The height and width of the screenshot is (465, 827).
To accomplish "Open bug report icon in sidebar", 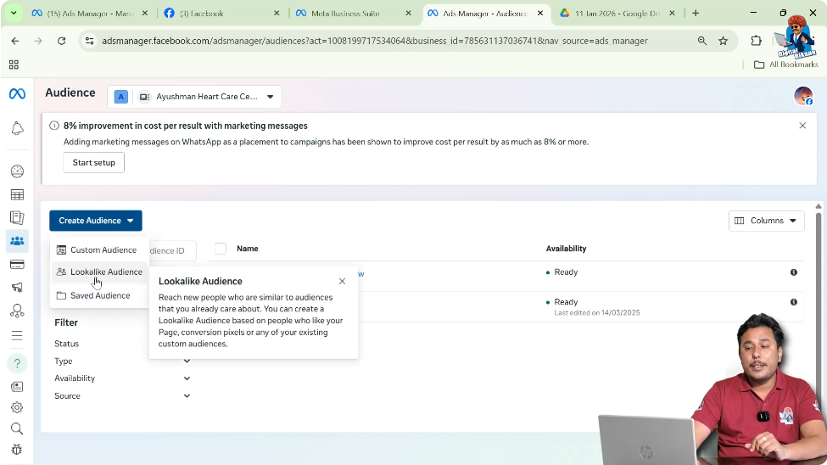I will [17, 449].
